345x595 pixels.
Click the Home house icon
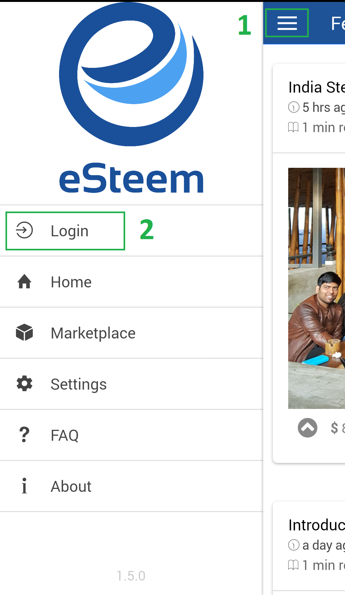pyautogui.click(x=24, y=282)
